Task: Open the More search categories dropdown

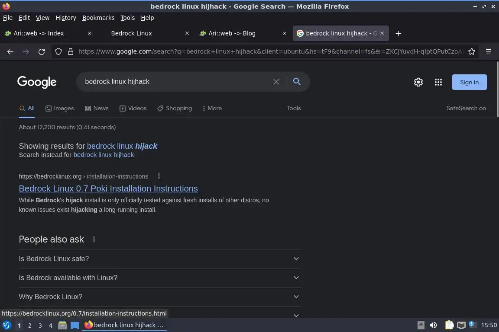Action: point(212,109)
